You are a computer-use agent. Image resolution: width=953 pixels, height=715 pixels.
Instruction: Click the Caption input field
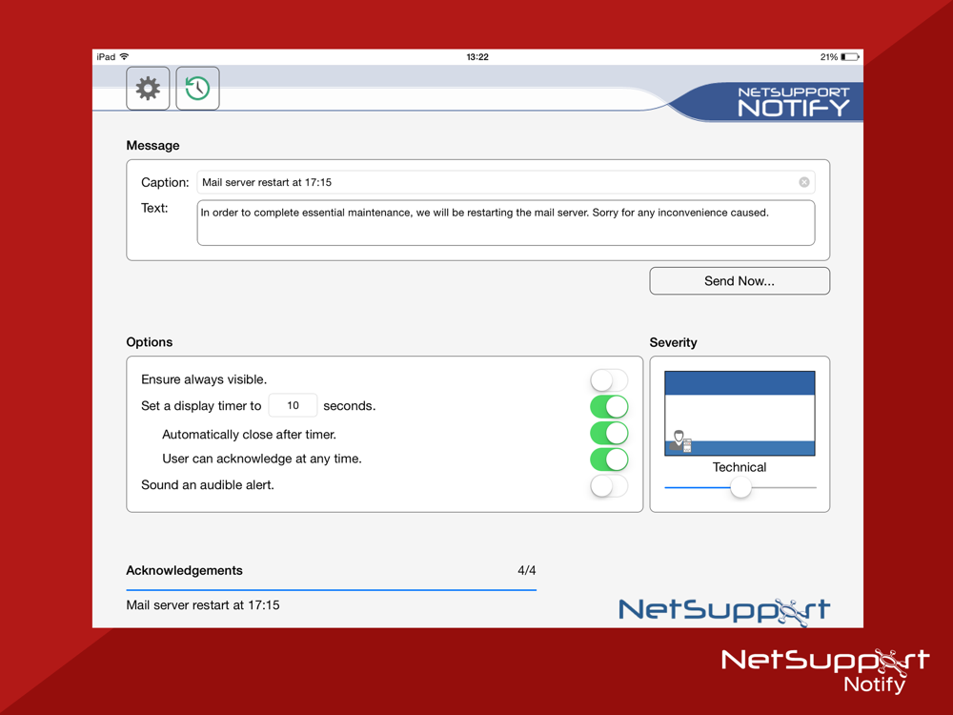[506, 182]
